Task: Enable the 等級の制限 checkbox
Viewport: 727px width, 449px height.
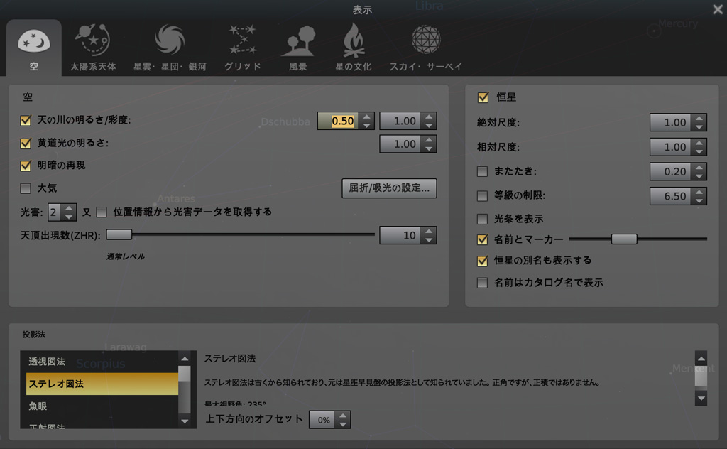Action: 482,196
